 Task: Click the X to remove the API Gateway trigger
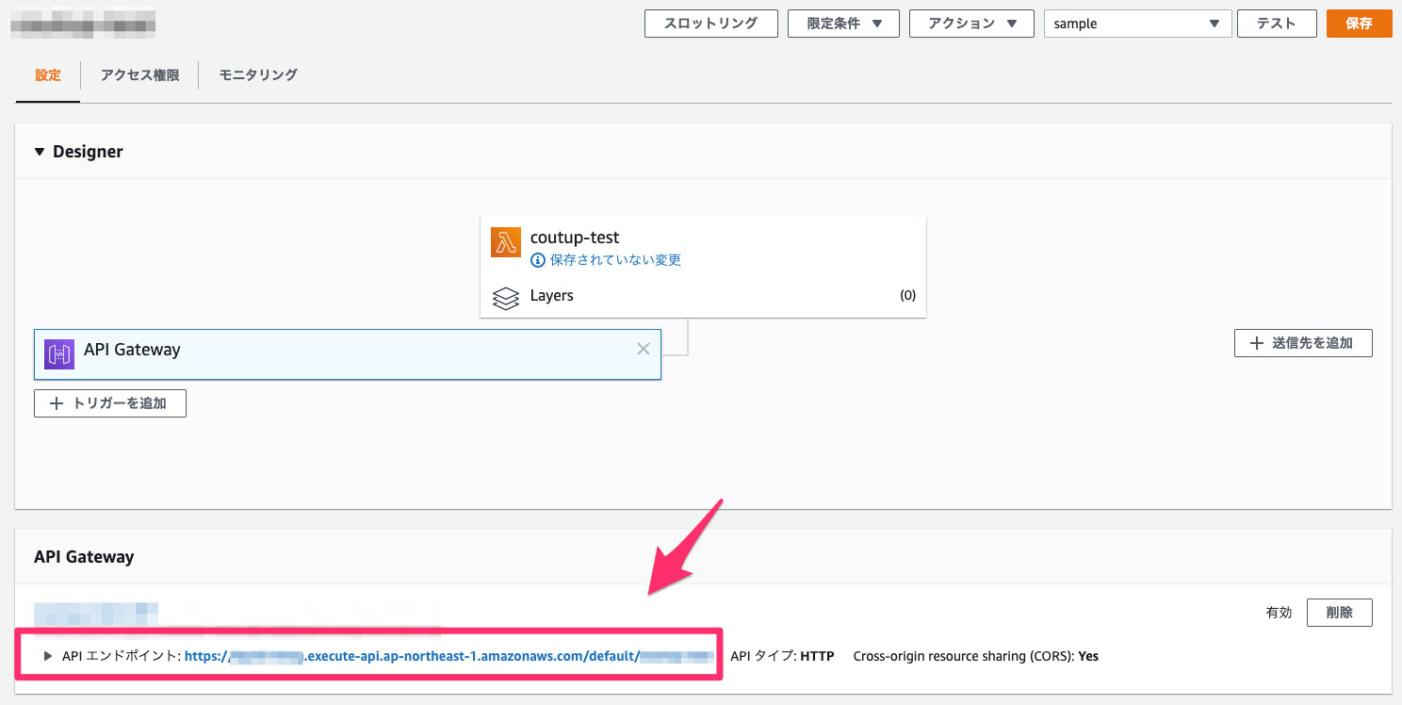point(644,349)
